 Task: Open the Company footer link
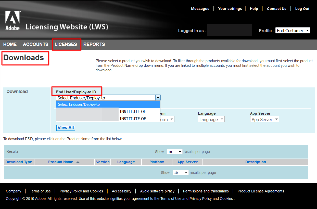coord(14,191)
